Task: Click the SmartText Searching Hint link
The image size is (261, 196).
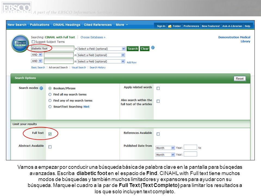Action: point(86,107)
